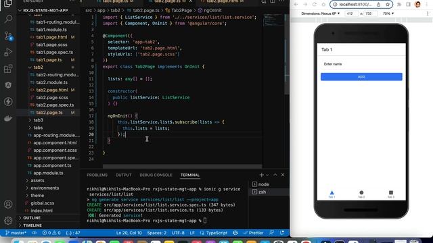Click the browser reload icon
The width and height of the screenshot is (433, 243).
[314, 5]
